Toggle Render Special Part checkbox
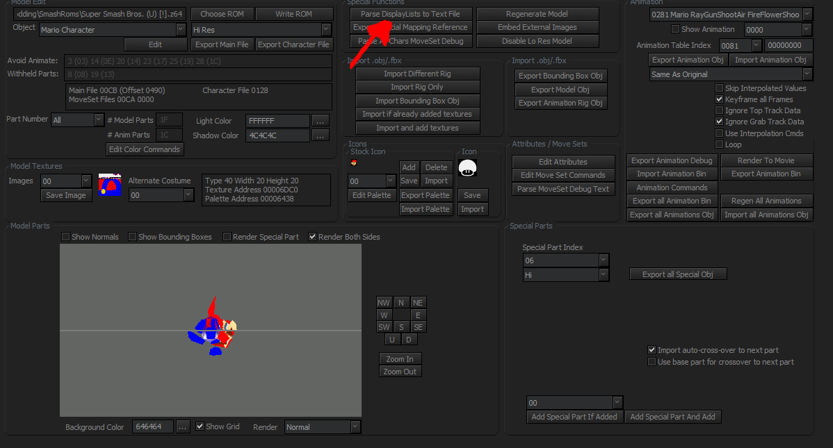This screenshot has height=448, width=833. (x=227, y=237)
